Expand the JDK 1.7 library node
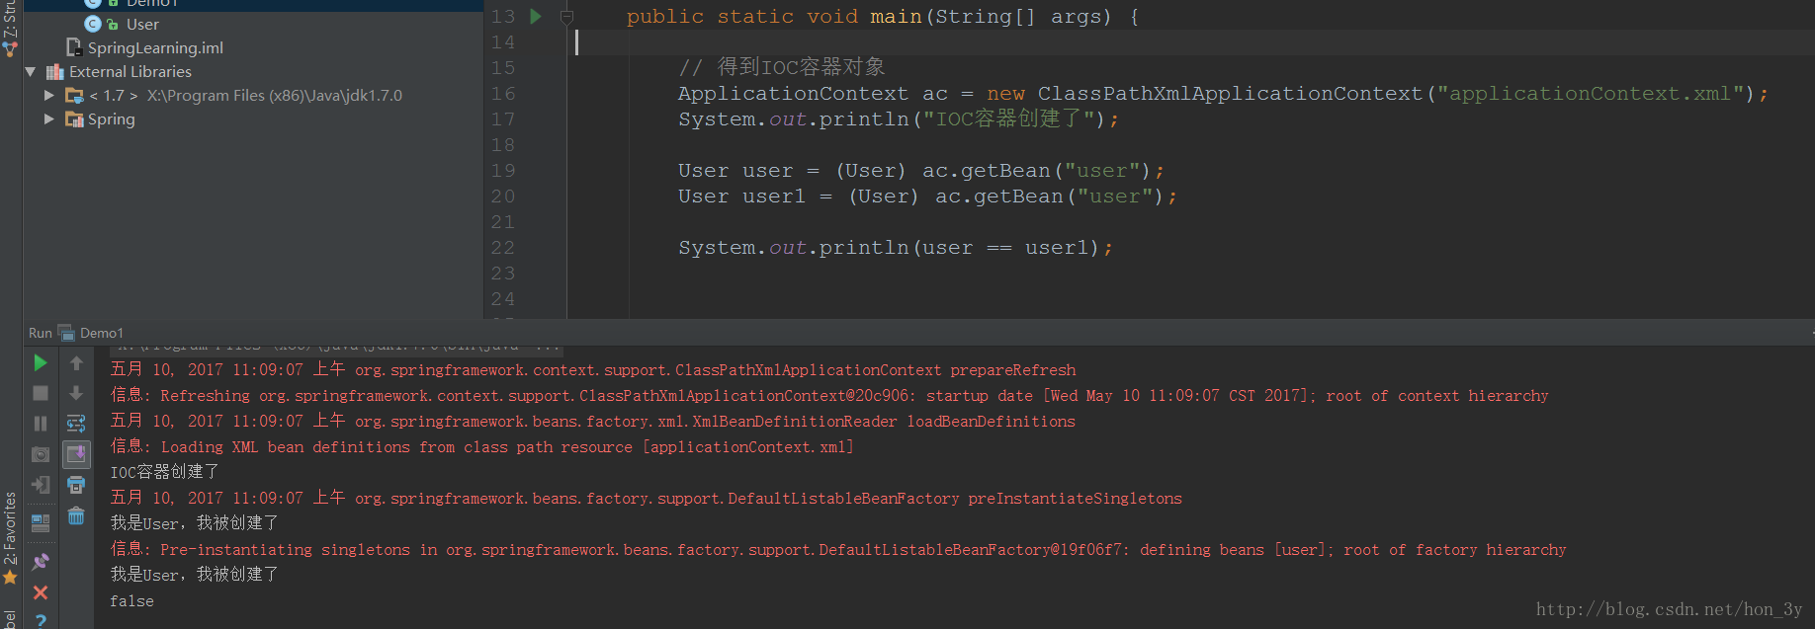Screen dimensions: 1815x629 coord(49,96)
